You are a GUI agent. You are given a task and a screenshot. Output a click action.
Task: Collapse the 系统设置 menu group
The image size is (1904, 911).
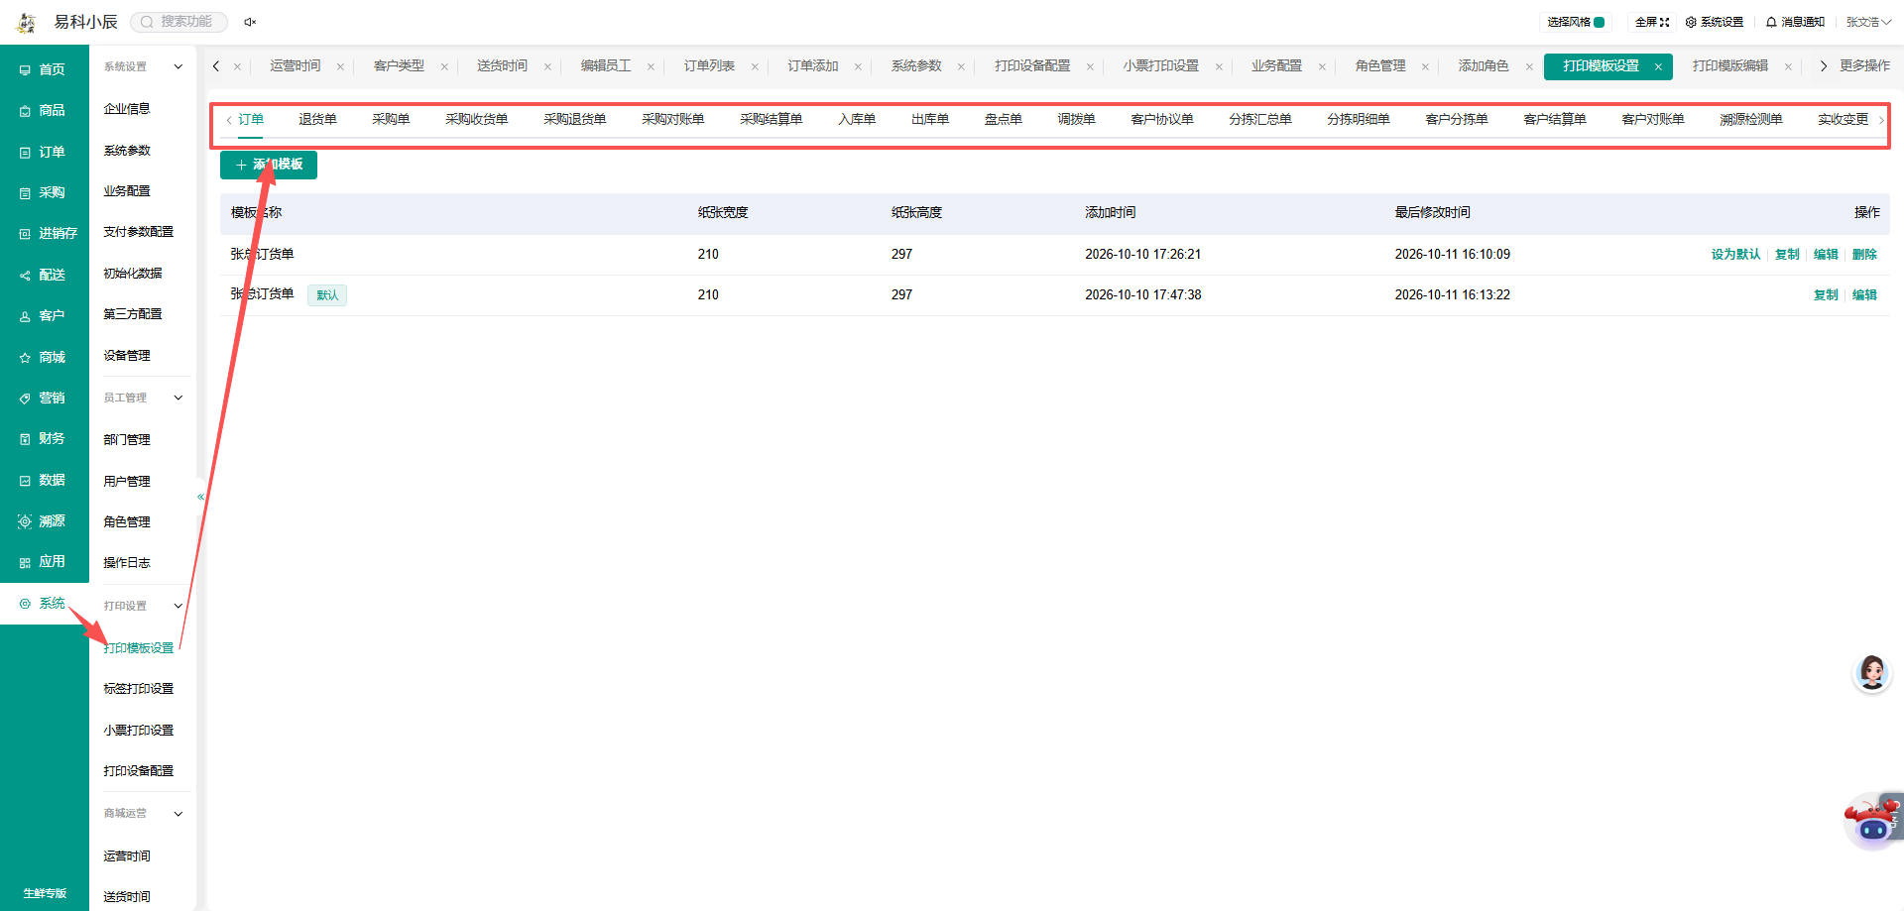(178, 66)
